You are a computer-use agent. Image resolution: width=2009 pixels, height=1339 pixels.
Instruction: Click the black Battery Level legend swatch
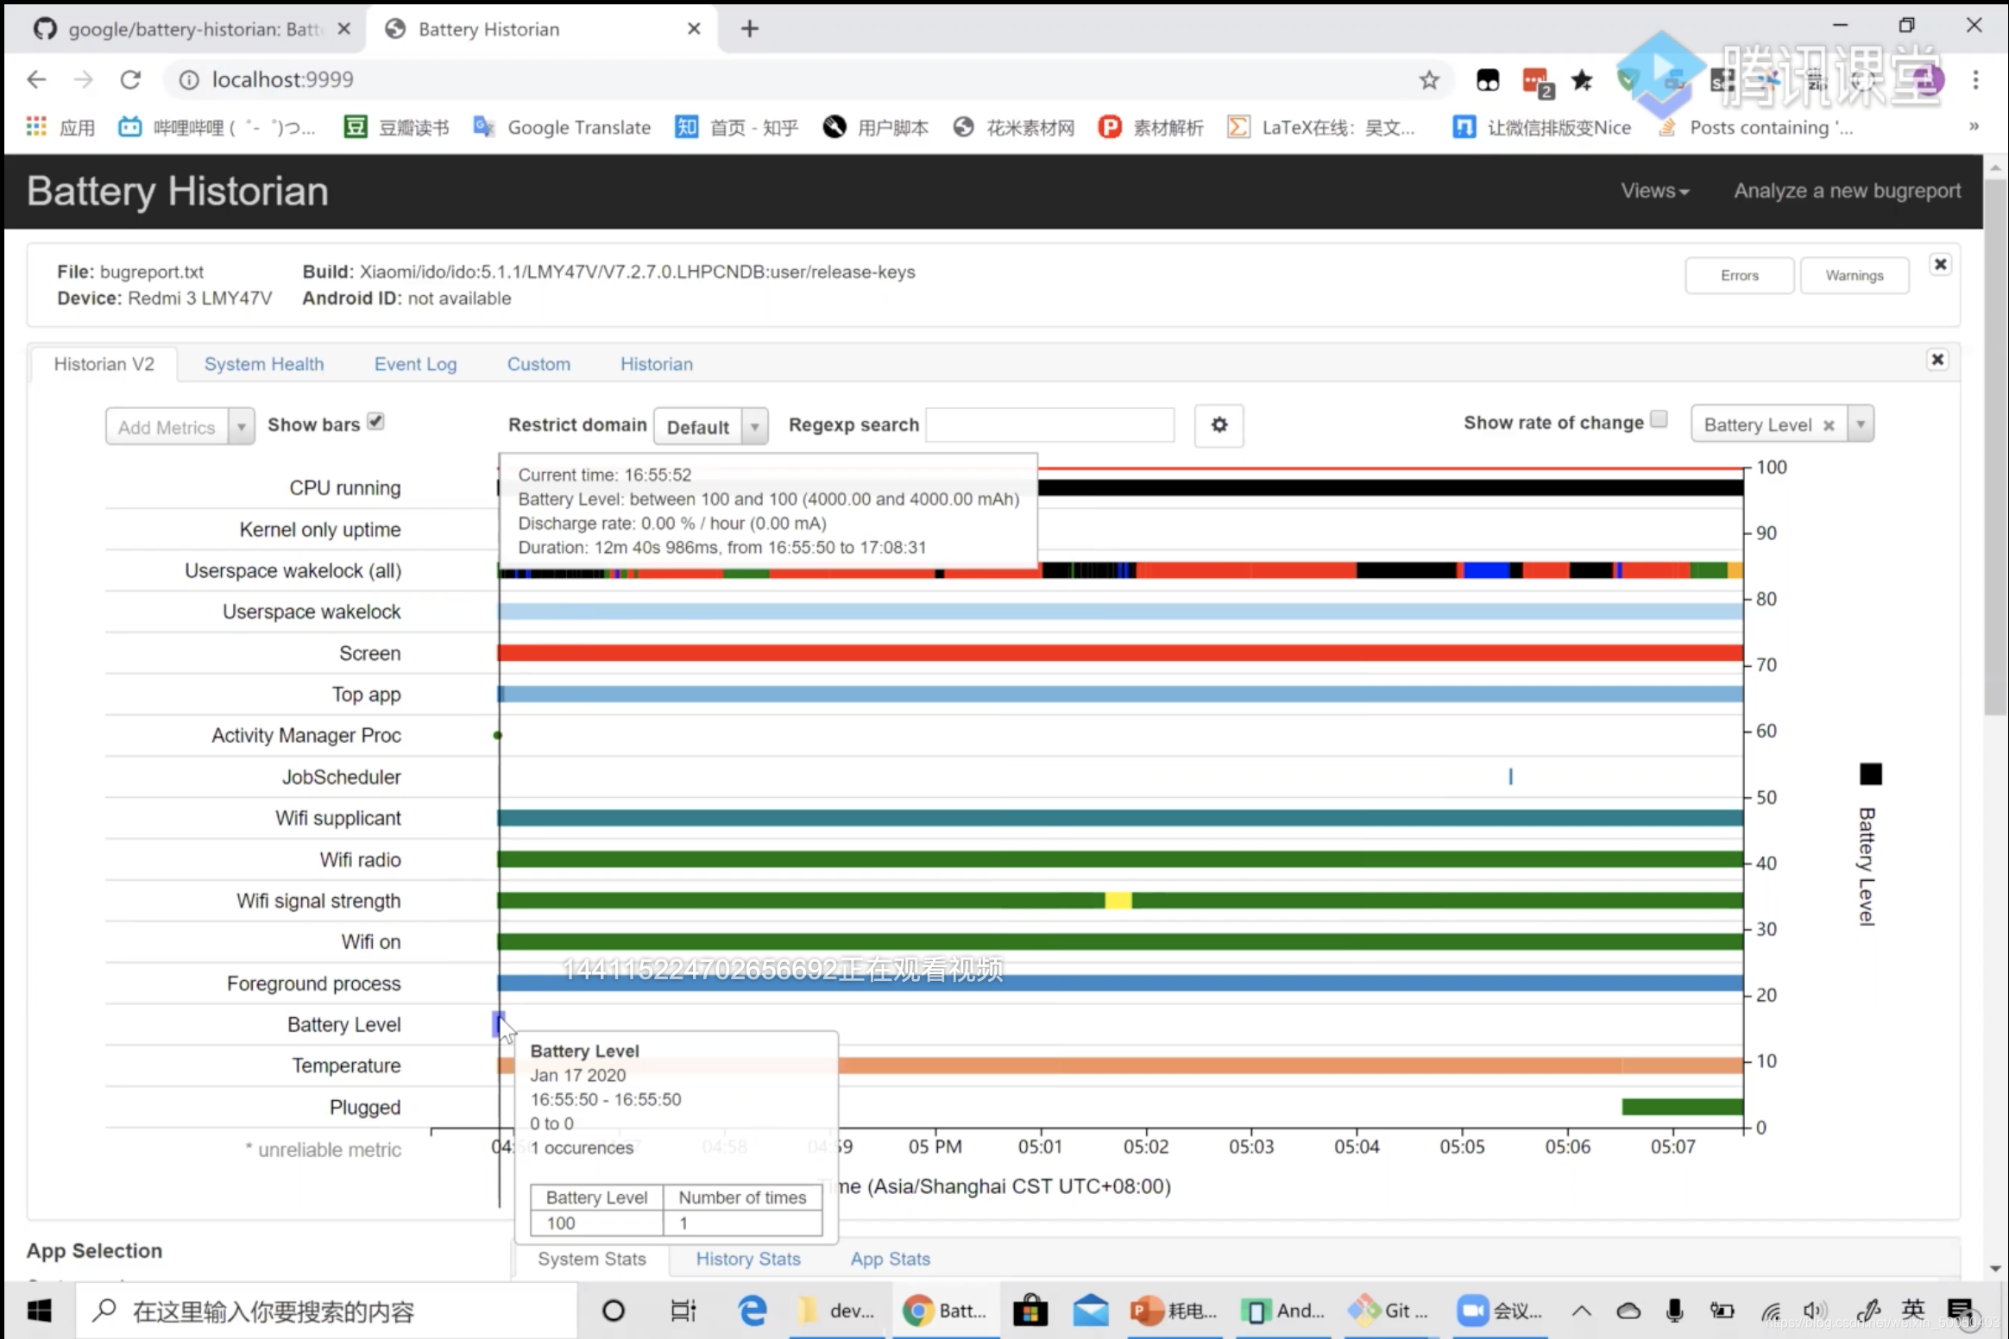(x=1870, y=774)
